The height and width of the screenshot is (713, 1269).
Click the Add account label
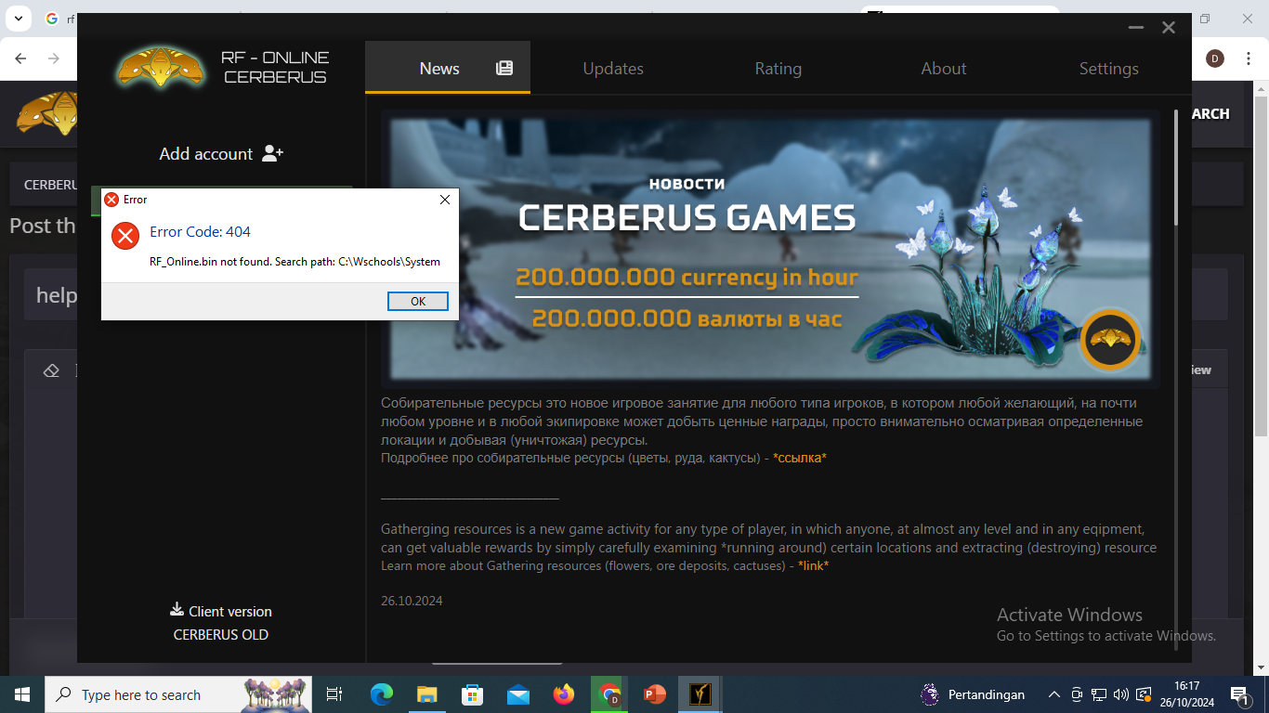point(206,154)
